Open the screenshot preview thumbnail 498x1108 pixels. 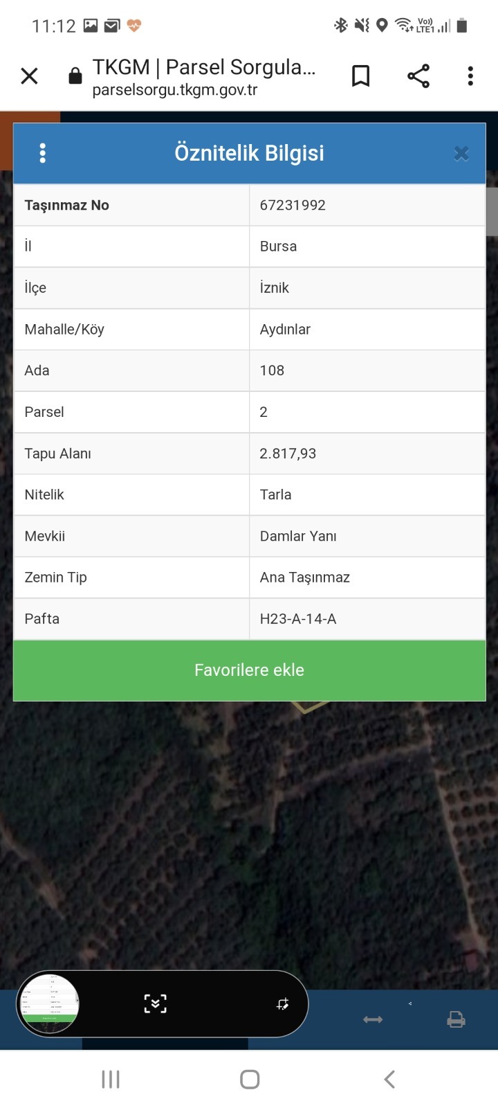pos(48,1004)
